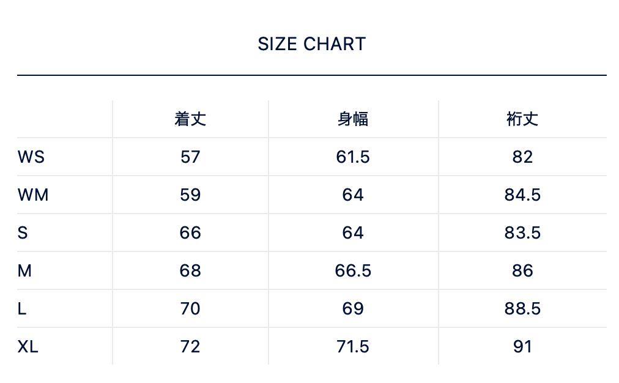This screenshot has height=383, width=619.
Task: Click the M size row label
Action: coord(24,271)
